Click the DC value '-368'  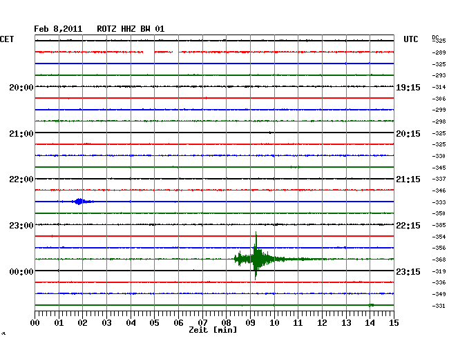click(439, 260)
